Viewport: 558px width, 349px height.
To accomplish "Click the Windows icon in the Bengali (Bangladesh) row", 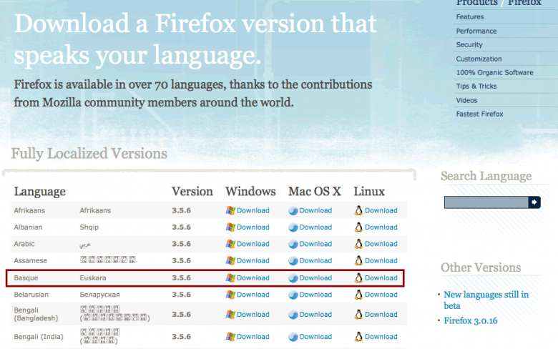I will pos(230,315).
